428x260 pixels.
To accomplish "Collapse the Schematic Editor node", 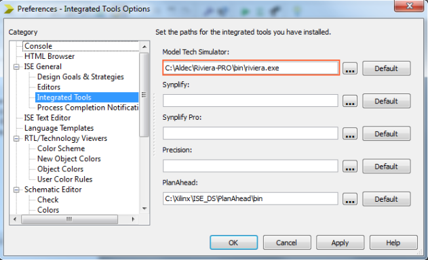I will tap(16, 190).
